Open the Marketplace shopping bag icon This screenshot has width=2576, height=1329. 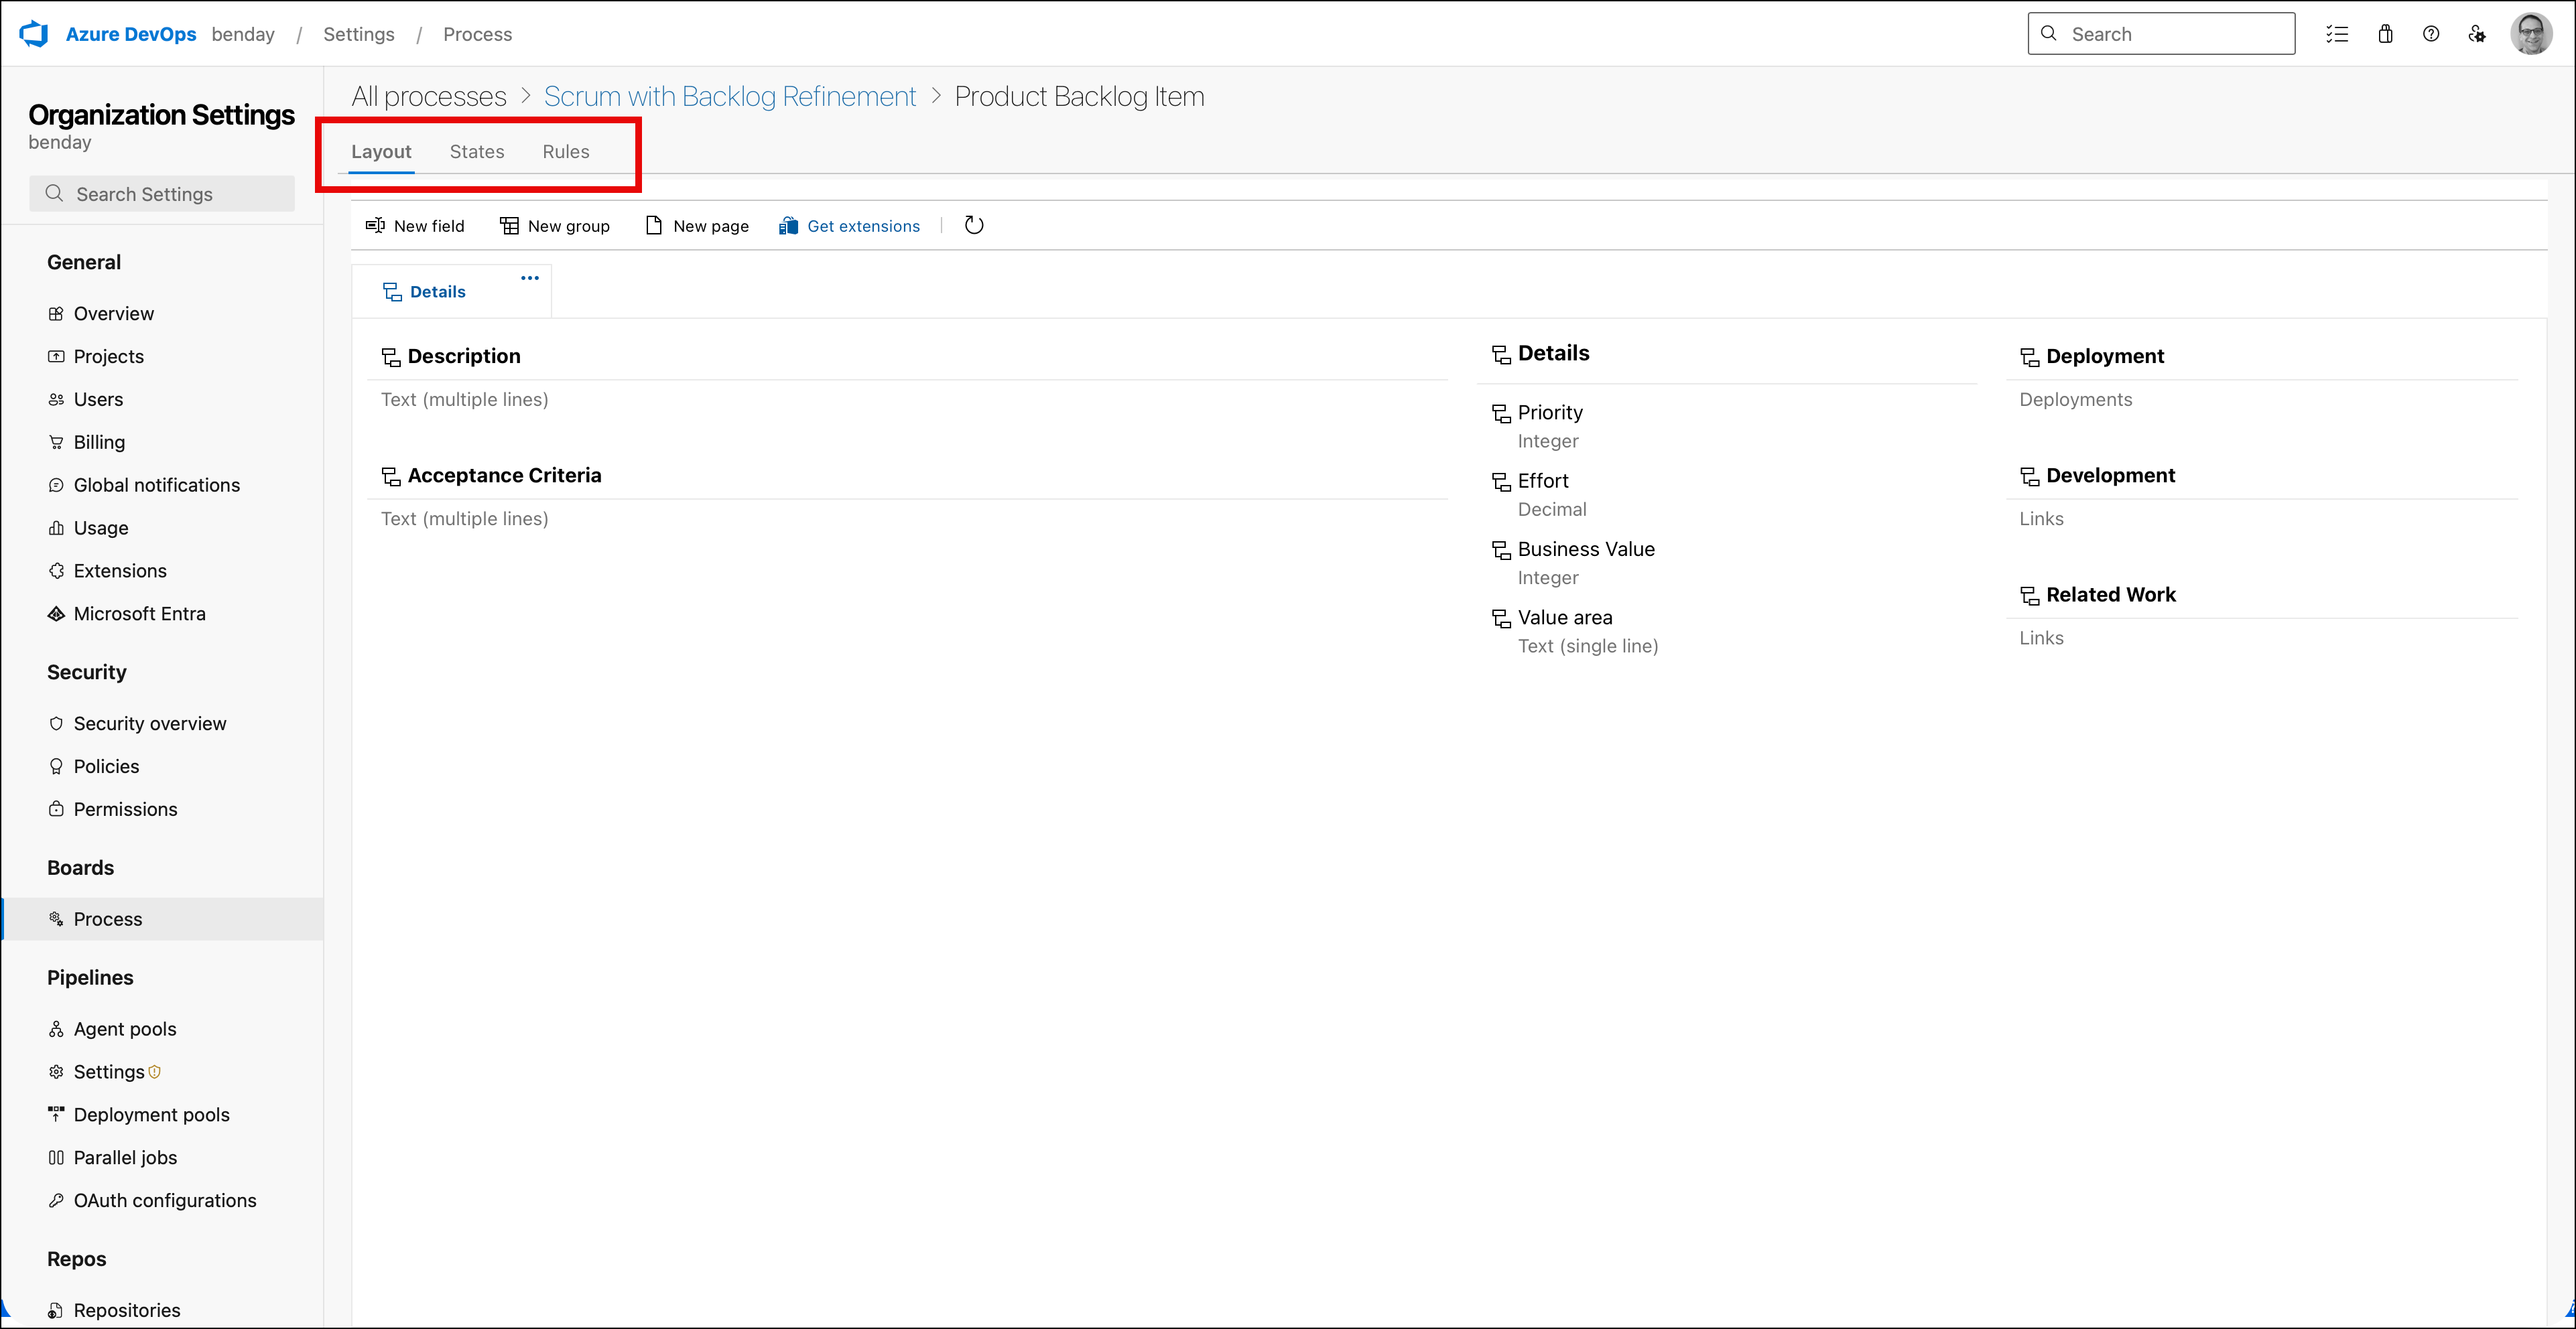tap(2385, 33)
